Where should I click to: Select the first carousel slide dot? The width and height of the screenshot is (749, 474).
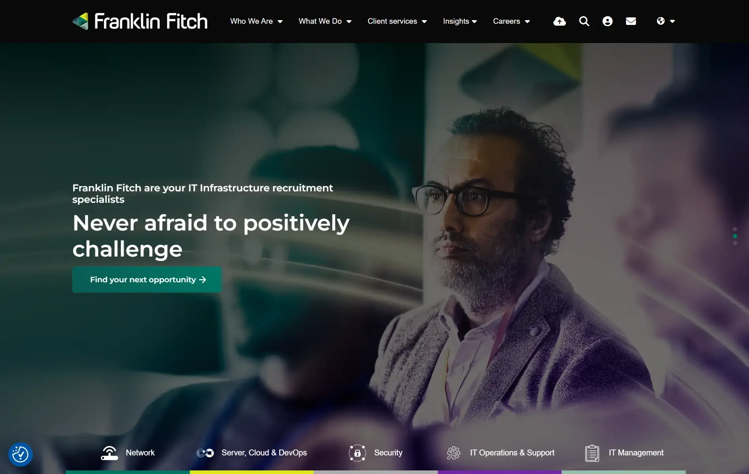point(735,229)
